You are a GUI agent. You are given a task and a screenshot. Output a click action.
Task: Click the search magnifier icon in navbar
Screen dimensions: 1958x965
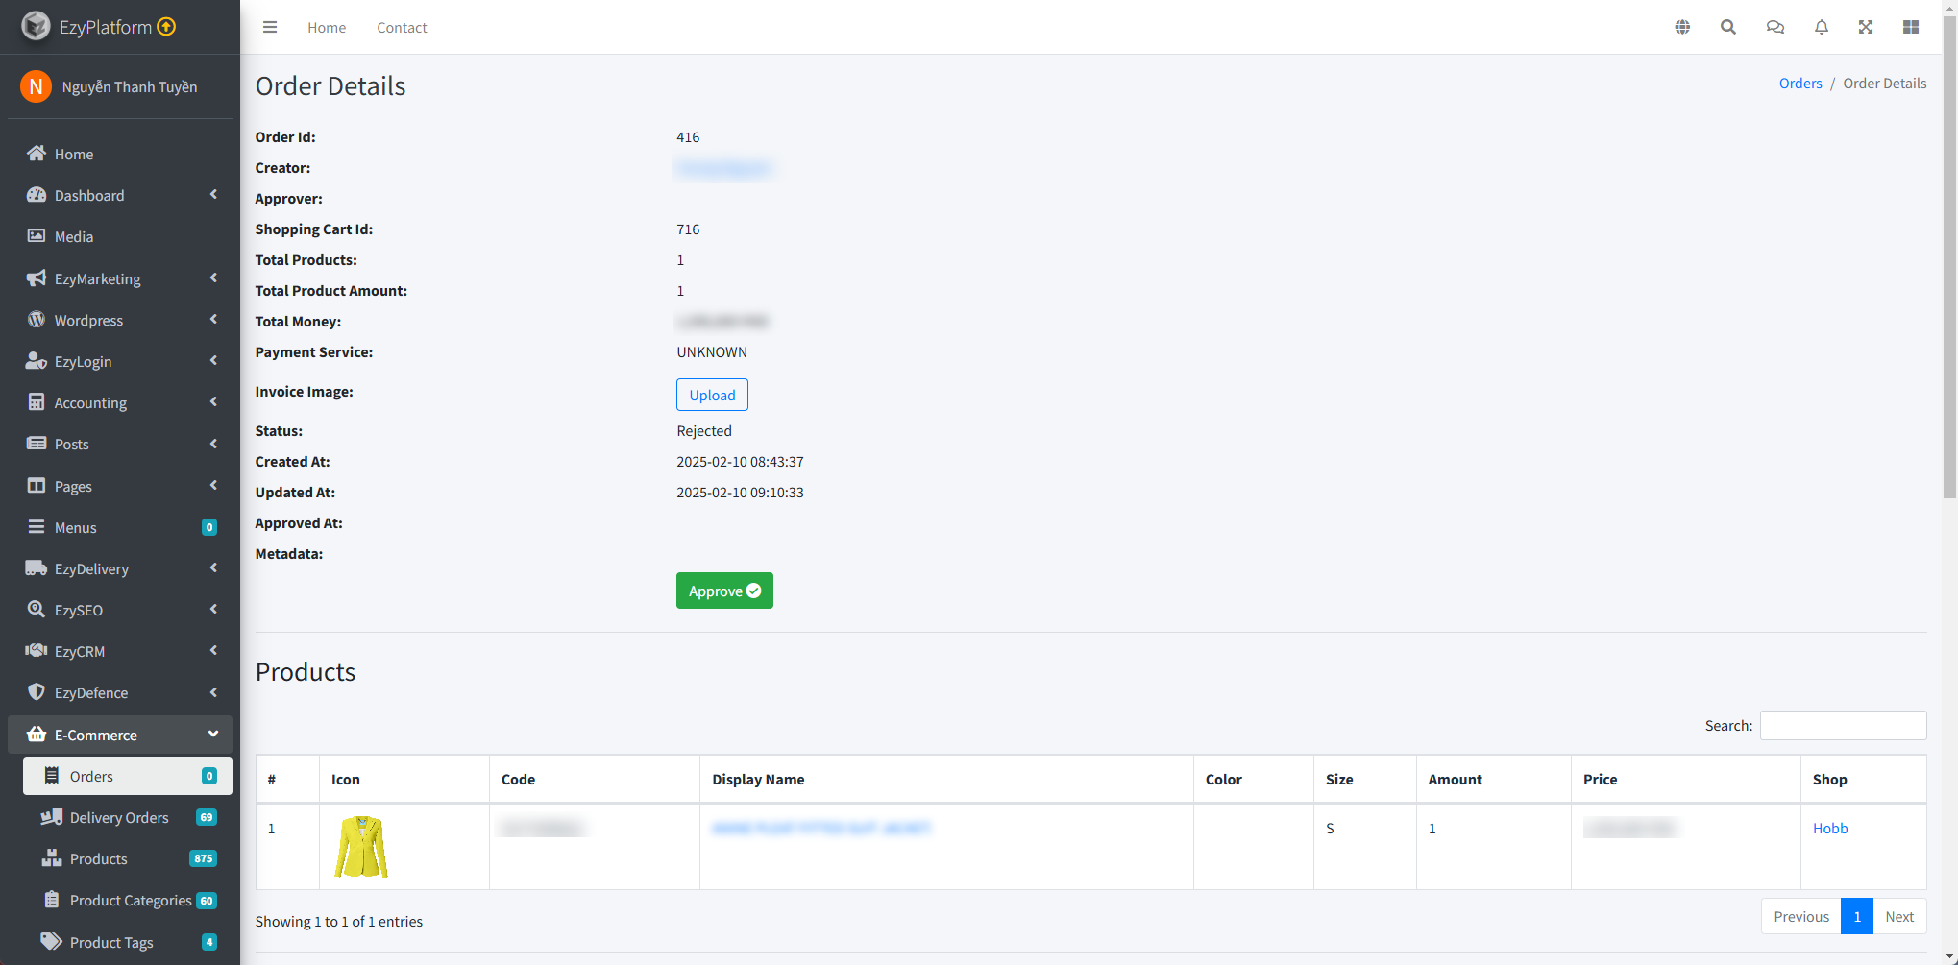[x=1728, y=27]
